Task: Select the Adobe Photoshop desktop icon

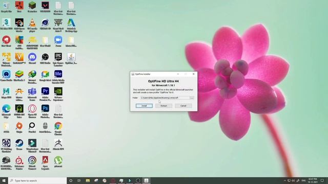Action: tap(45, 111)
